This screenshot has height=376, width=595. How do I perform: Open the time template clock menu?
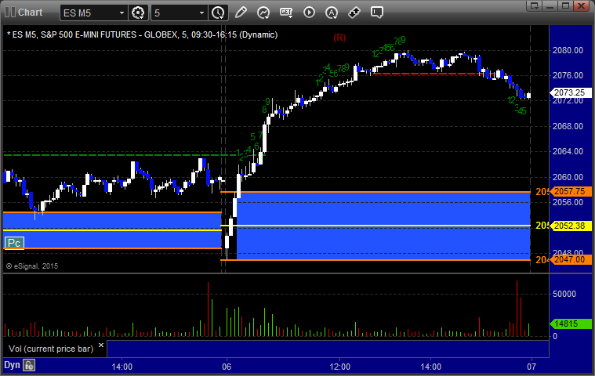218,13
